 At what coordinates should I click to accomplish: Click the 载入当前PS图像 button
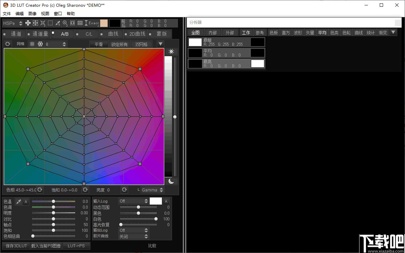point(46,246)
